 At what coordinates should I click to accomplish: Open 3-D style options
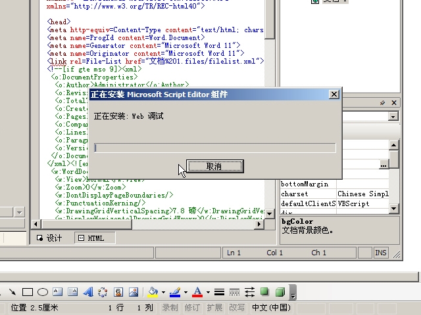[x=280, y=292]
